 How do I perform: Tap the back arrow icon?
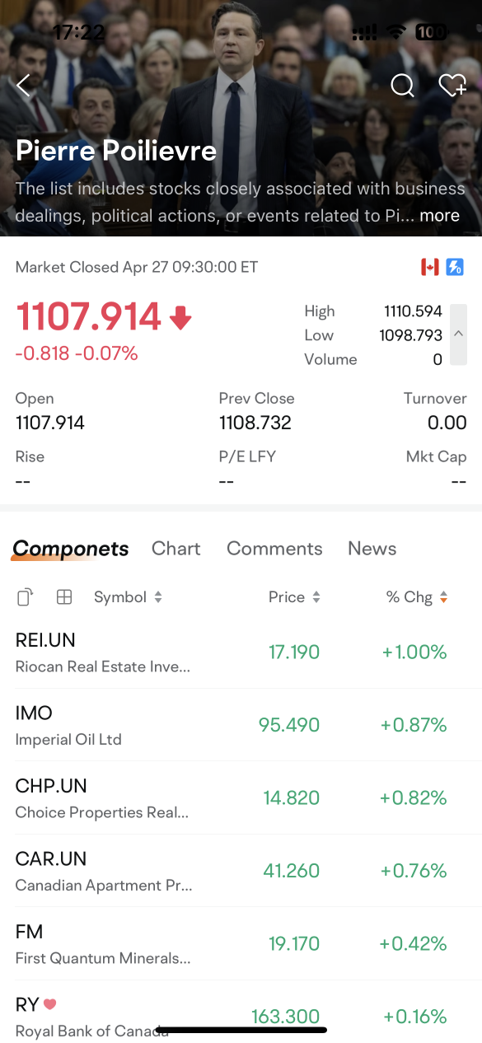pos(23,85)
